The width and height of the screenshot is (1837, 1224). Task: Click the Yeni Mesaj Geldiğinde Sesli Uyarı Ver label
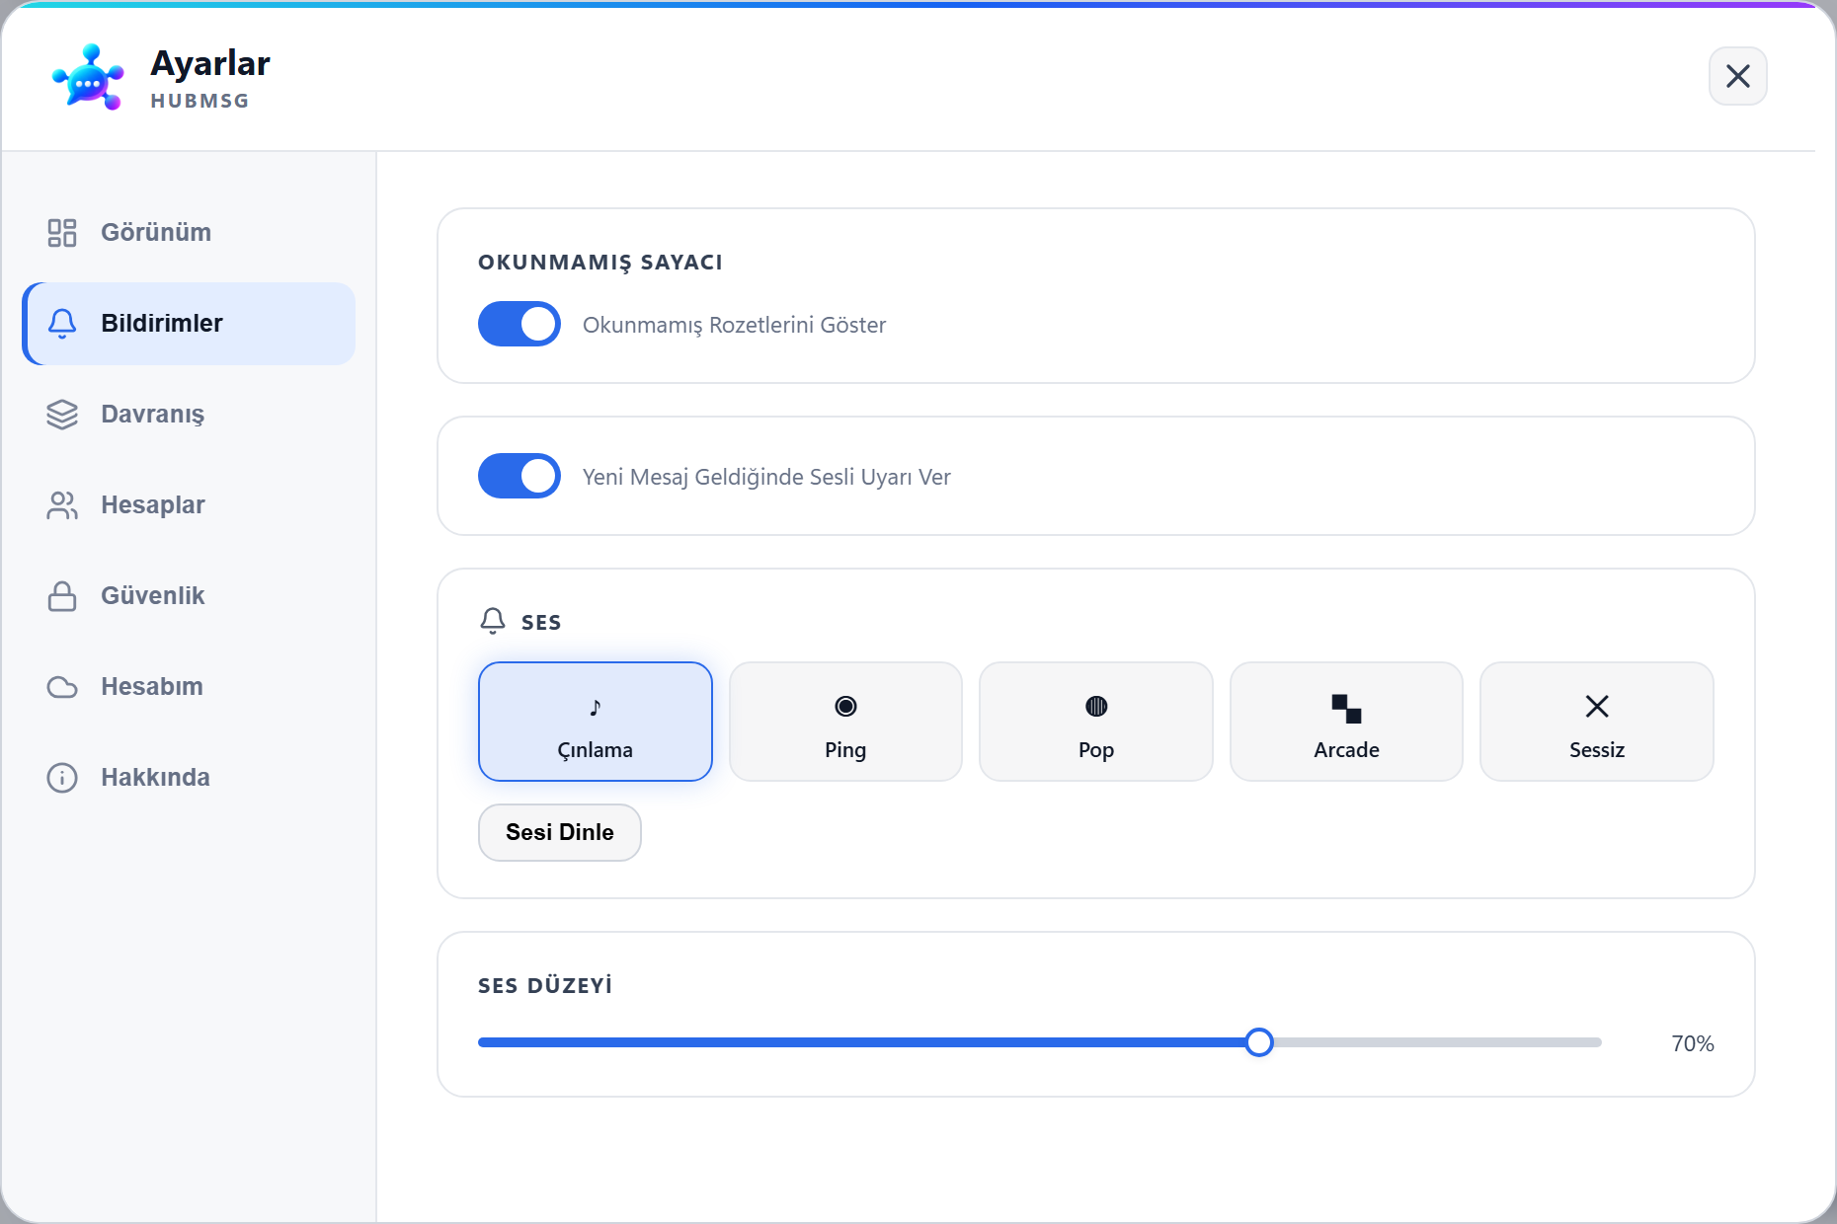click(x=766, y=477)
